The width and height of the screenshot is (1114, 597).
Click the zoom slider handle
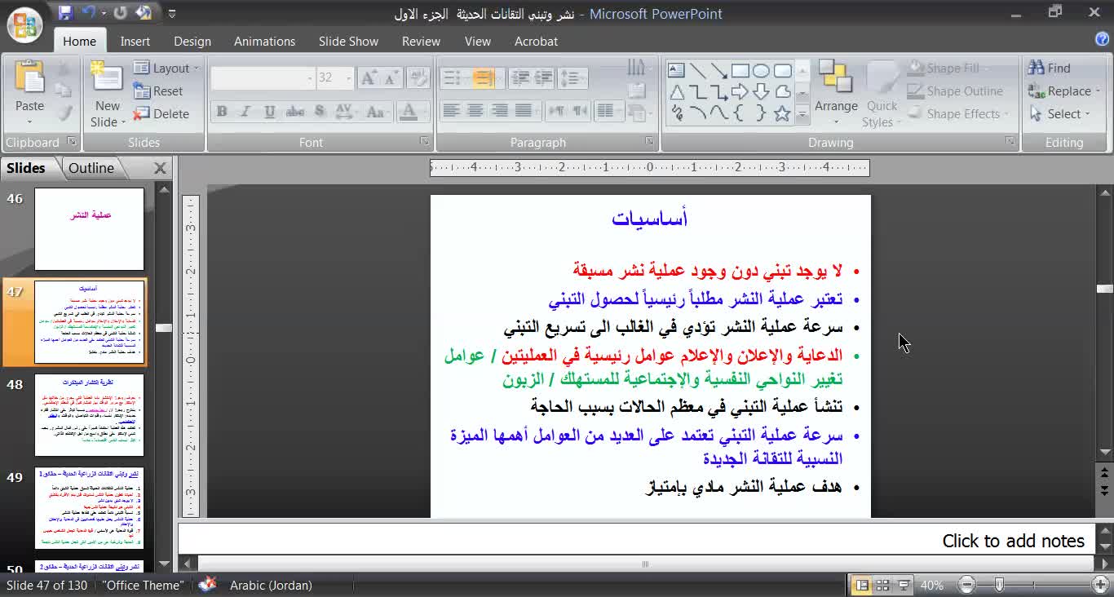tap(999, 585)
